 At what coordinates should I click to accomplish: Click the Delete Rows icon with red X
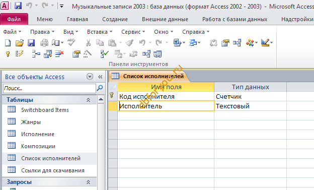[59, 54]
